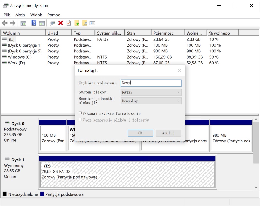Select the Windows (C:) volume row
The image size is (260, 206).
pos(20,57)
